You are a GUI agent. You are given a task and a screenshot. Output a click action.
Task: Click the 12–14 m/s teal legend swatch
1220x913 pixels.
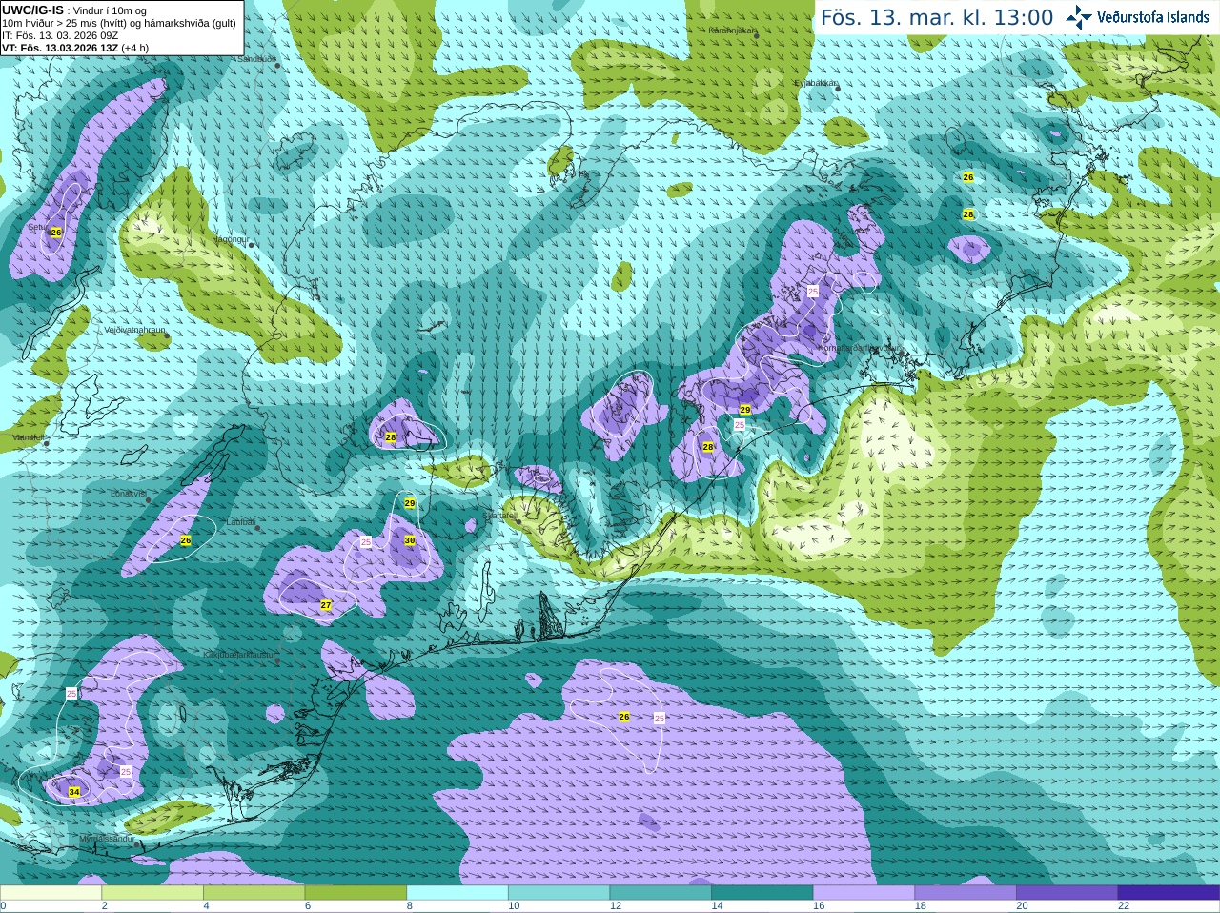click(x=661, y=893)
